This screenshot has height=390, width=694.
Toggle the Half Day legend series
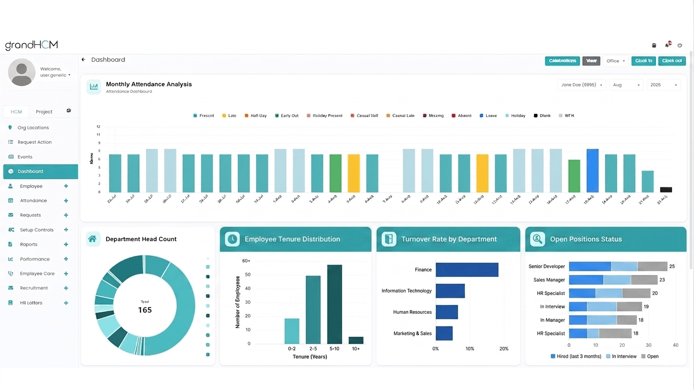click(x=255, y=116)
